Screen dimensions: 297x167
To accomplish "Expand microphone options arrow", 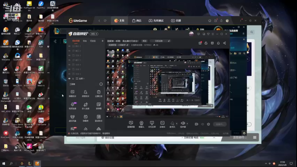I will click(177, 124).
